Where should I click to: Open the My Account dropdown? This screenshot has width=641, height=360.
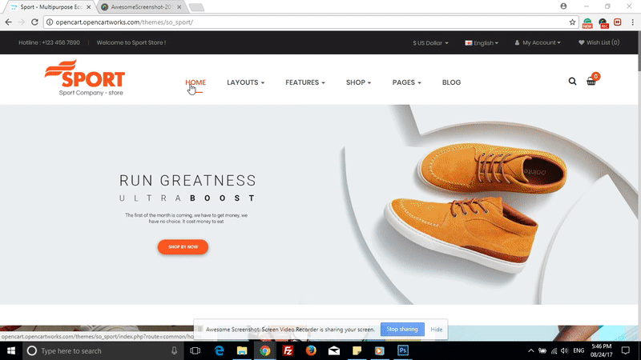click(x=538, y=42)
